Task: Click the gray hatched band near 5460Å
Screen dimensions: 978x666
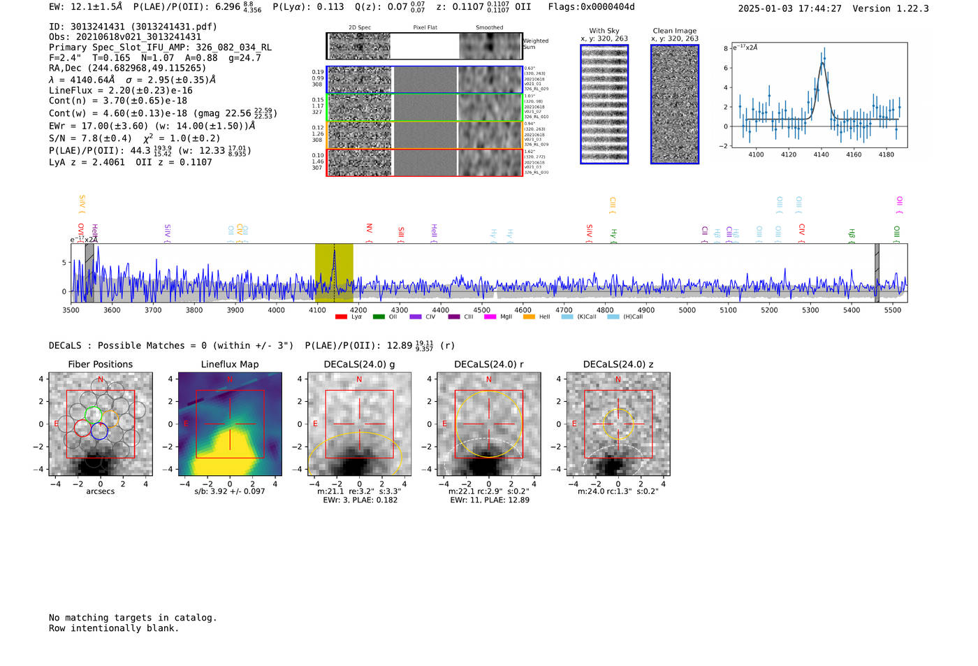Action: pos(877,273)
